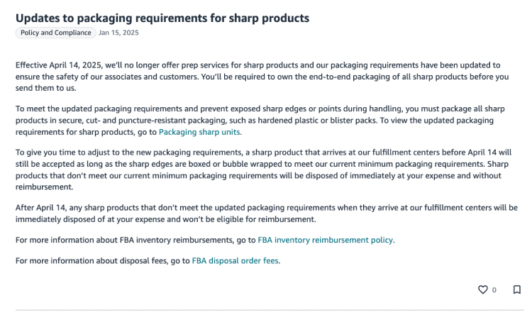Like the post with the heart icon
The image size is (532, 315).
coord(483,289)
